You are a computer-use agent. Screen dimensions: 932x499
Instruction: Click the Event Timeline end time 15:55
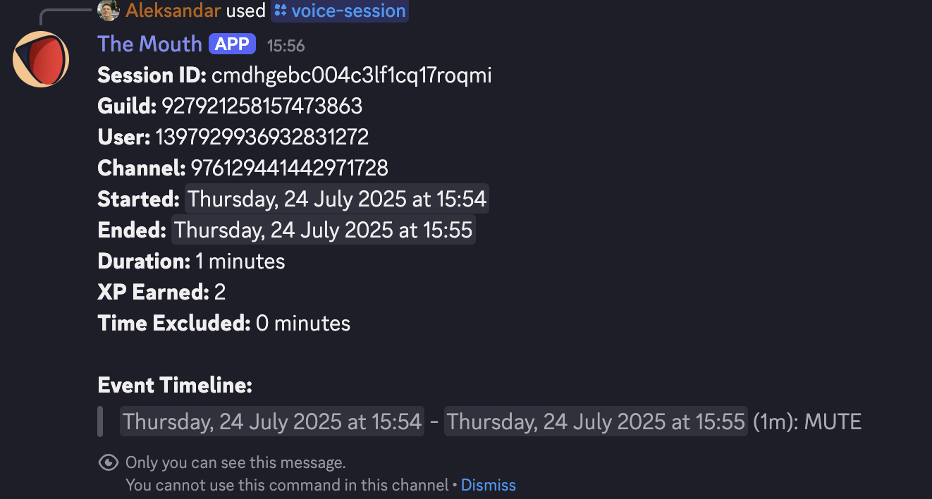(596, 421)
